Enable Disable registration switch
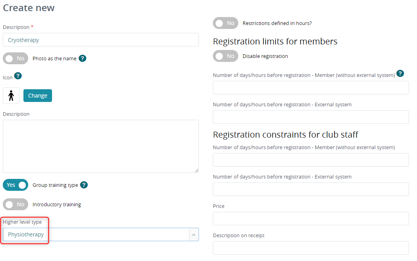Image resolution: width=417 pixels, height=261 pixels. pos(226,56)
